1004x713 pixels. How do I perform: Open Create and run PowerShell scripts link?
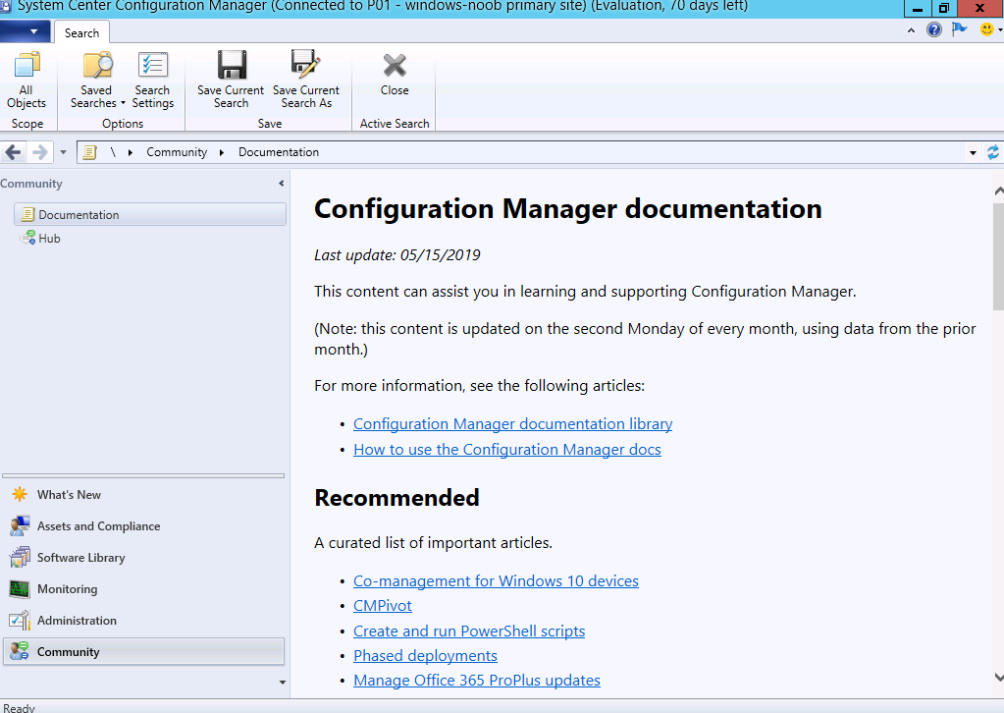coord(469,631)
